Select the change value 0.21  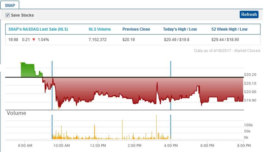pos(26,40)
